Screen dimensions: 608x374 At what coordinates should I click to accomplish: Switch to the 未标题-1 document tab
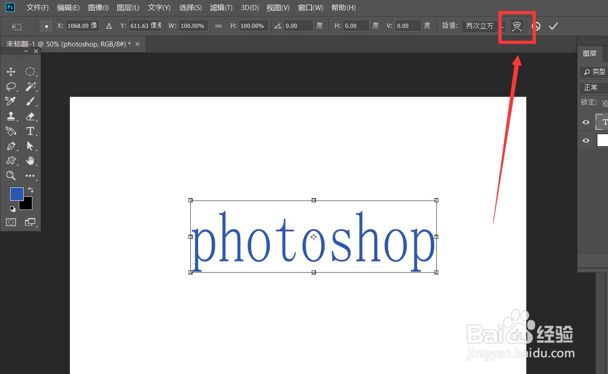tap(68, 44)
